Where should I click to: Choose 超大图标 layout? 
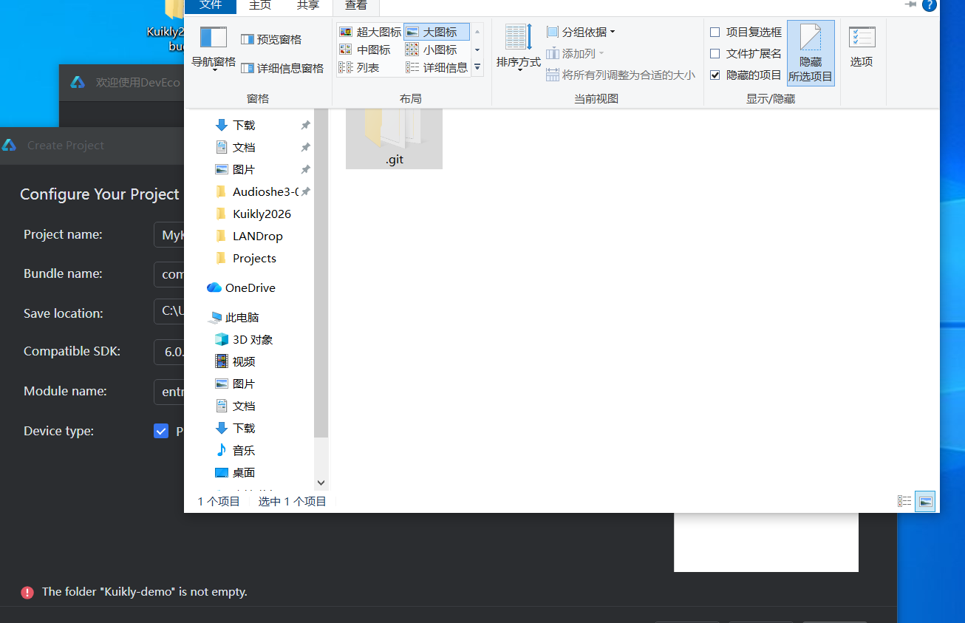[x=370, y=32]
